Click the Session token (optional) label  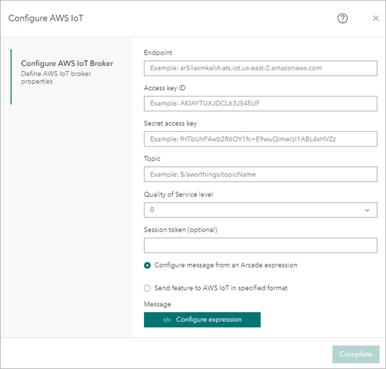[x=180, y=230]
